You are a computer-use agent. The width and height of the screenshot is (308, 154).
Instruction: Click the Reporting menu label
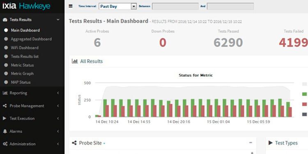click(18, 93)
